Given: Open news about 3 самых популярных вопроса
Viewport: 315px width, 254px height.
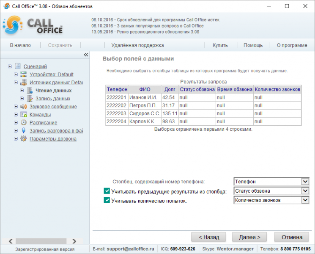Looking at the screenshot, I should point(148,26).
